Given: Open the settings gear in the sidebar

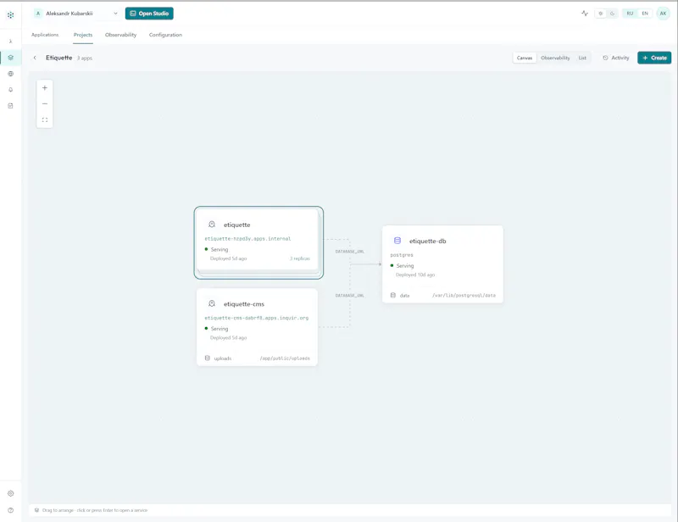Looking at the screenshot, I should click(x=10, y=493).
